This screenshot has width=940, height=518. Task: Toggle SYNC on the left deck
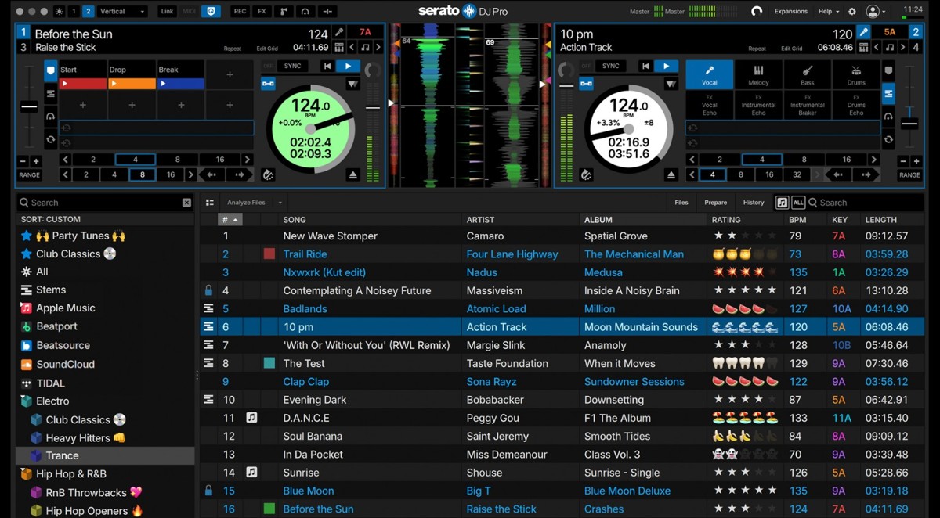coord(292,67)
